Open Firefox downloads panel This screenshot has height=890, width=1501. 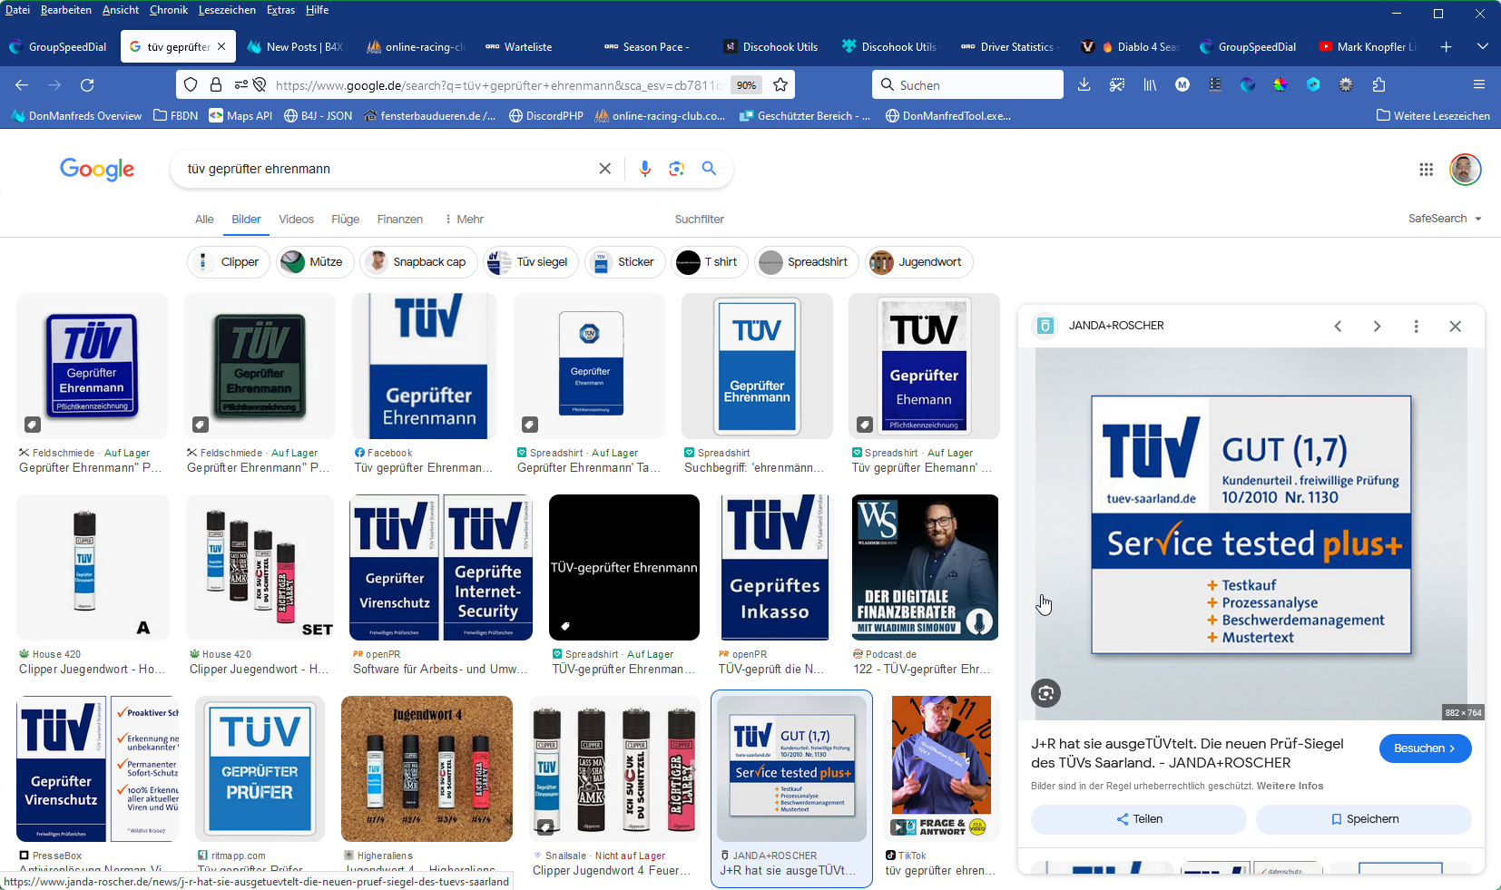1084,84
